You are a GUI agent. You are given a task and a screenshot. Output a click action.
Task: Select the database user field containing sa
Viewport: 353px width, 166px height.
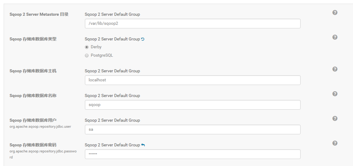click(193, 130)
